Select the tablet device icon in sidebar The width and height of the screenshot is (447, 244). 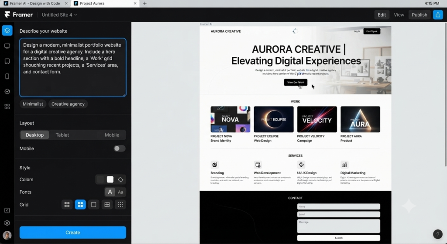click(x=7, y=61)
